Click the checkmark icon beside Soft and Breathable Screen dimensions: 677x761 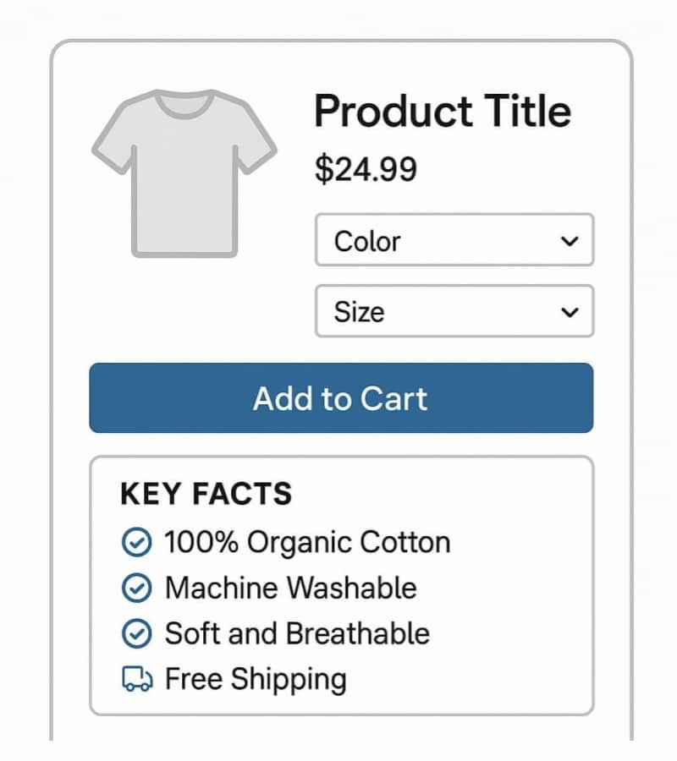pos(136,633)
